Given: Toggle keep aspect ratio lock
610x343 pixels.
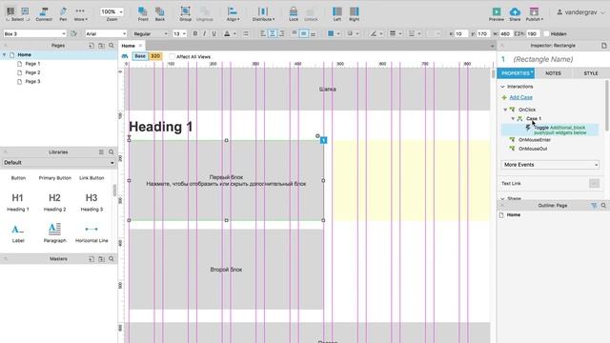Looking at the screenshot, I should point(518,34).
